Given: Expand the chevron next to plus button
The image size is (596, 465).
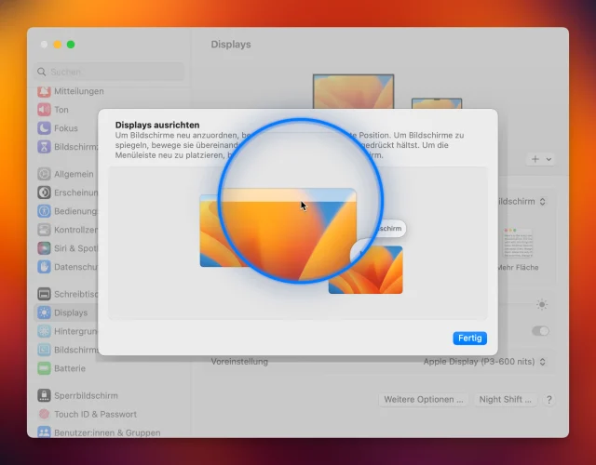Looking at the screenshot, I should tap(549, 159).
